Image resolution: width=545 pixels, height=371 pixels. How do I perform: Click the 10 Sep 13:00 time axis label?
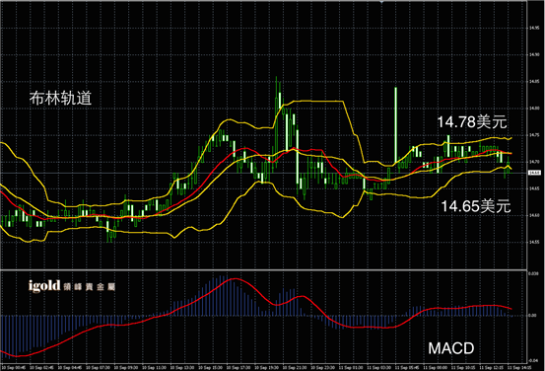pos(181,367)
